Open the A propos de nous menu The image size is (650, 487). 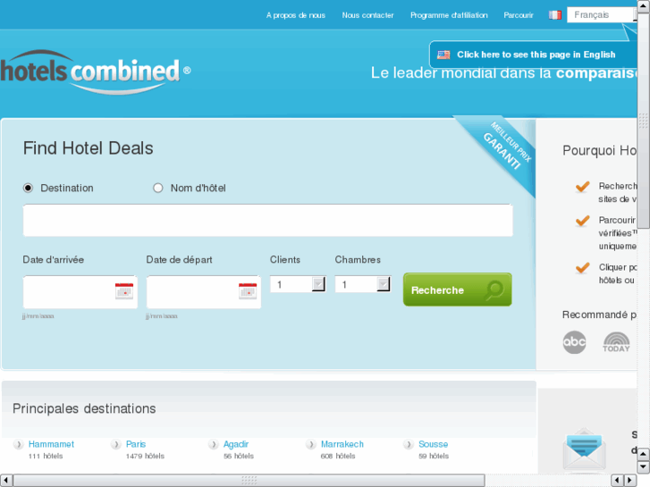click(x=296, y=15)
